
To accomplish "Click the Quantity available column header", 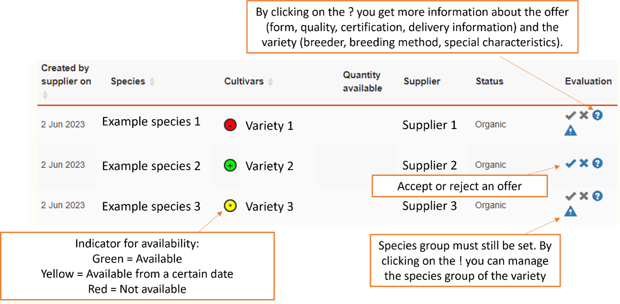I will [x=362, y=82].
